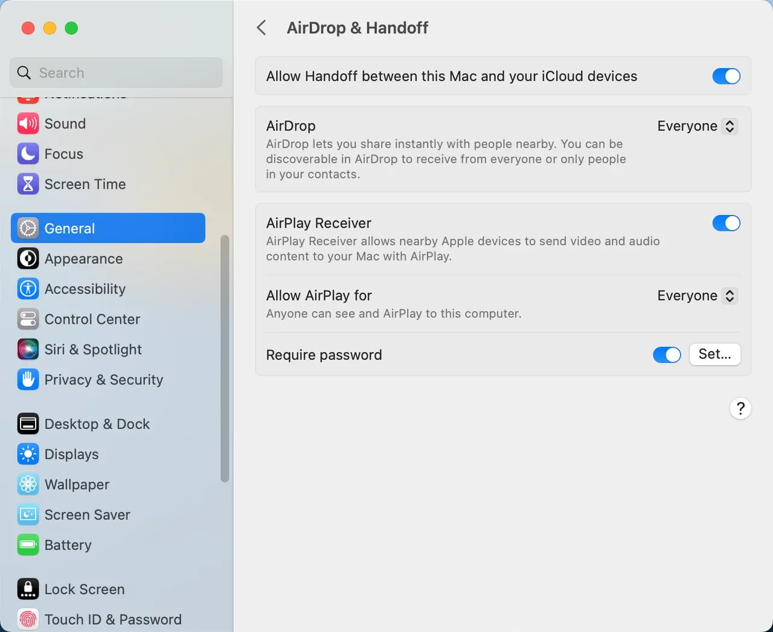Click the Accessibility icon in sidebar

coord(28,289)
